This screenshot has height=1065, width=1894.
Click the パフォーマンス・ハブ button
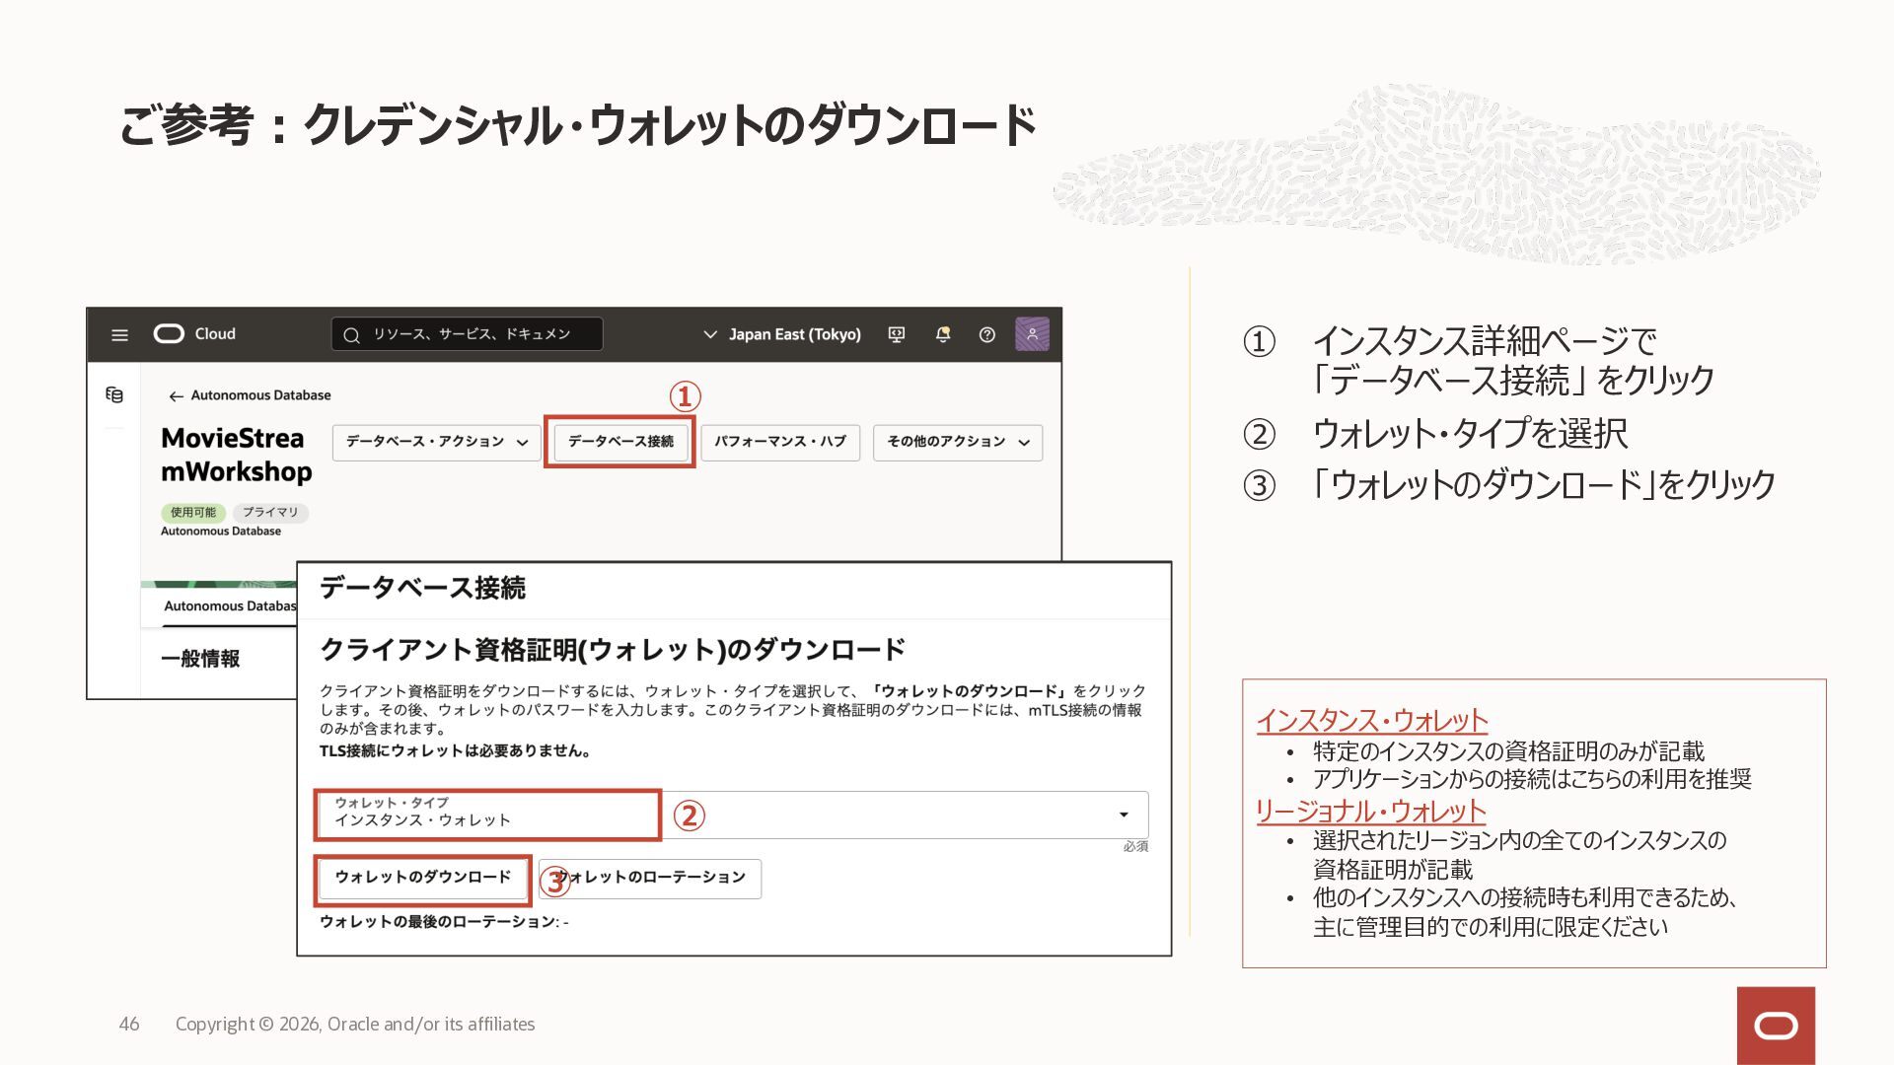779,442
